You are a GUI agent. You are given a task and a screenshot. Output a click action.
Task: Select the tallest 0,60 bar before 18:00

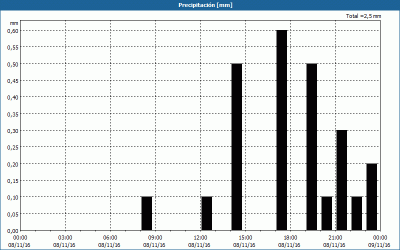point(282,130)
